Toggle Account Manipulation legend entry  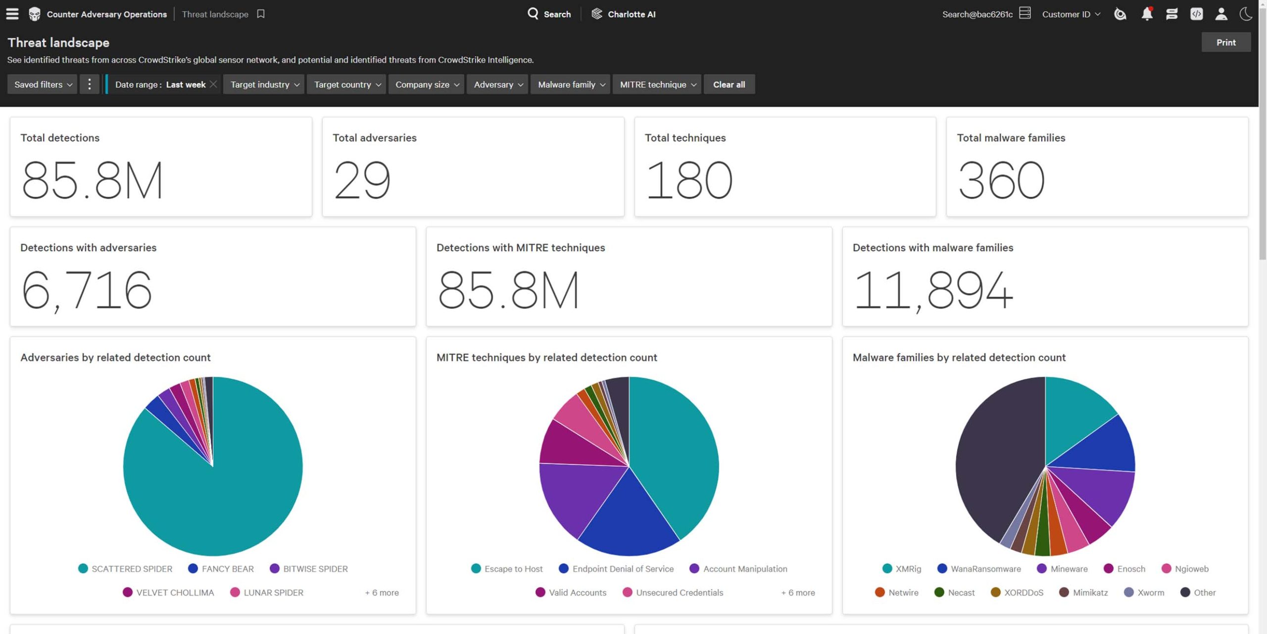pos(738,568)
